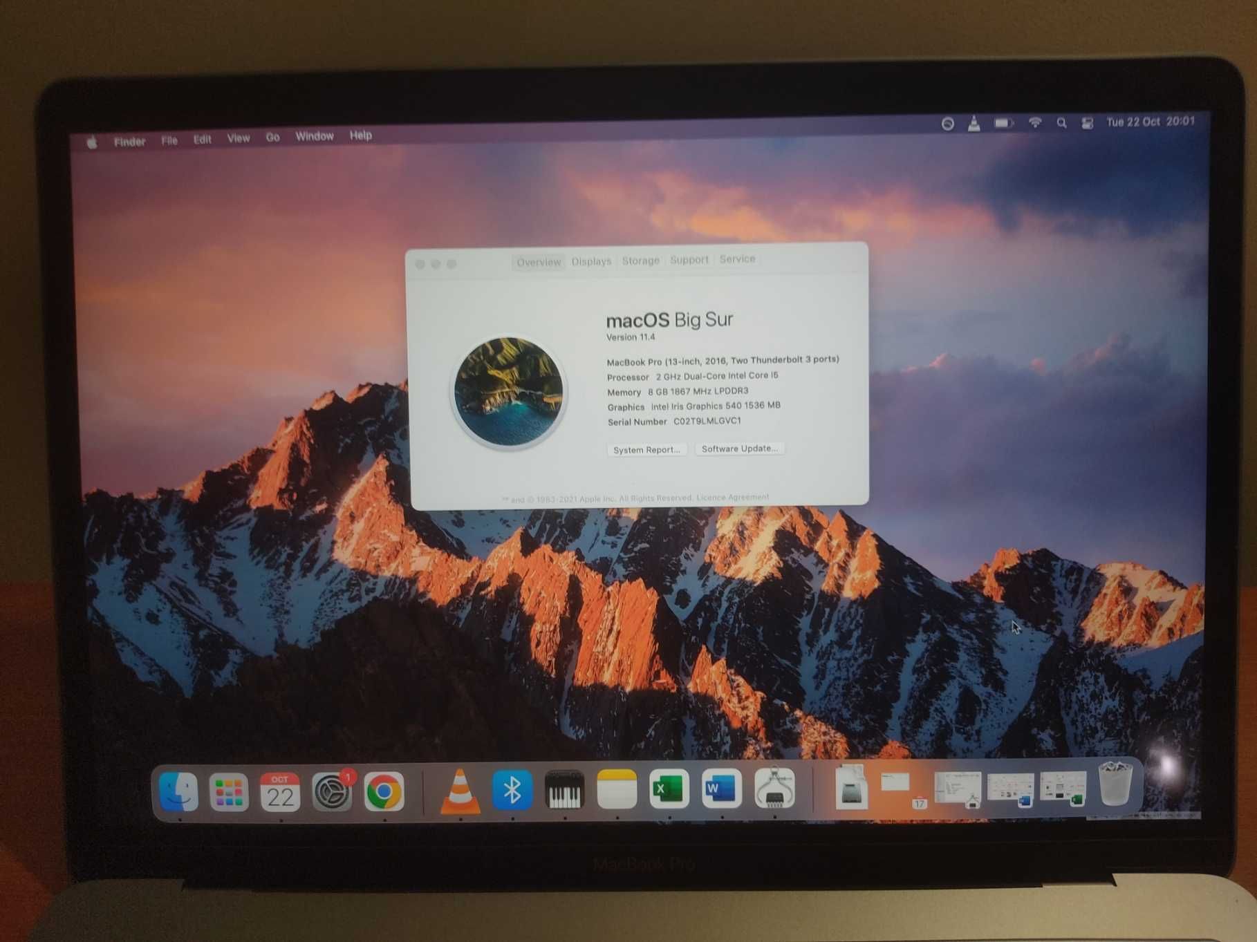This screenshot has width=1257, height=942.
Task: Open the Trash in the Dock
Action: point(1115,783)
